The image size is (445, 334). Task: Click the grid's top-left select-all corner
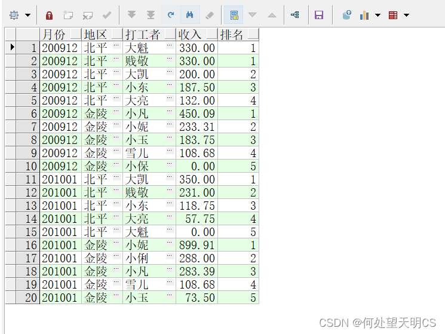[11, 35]
